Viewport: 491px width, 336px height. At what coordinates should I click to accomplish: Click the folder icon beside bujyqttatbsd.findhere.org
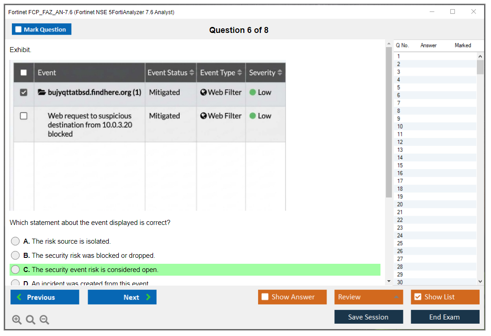point(42,92)
